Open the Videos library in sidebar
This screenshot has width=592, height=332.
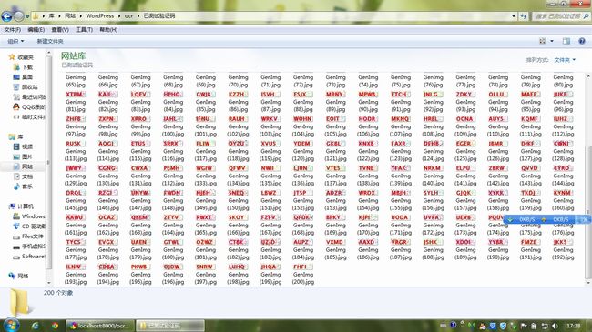coord(24,146)
